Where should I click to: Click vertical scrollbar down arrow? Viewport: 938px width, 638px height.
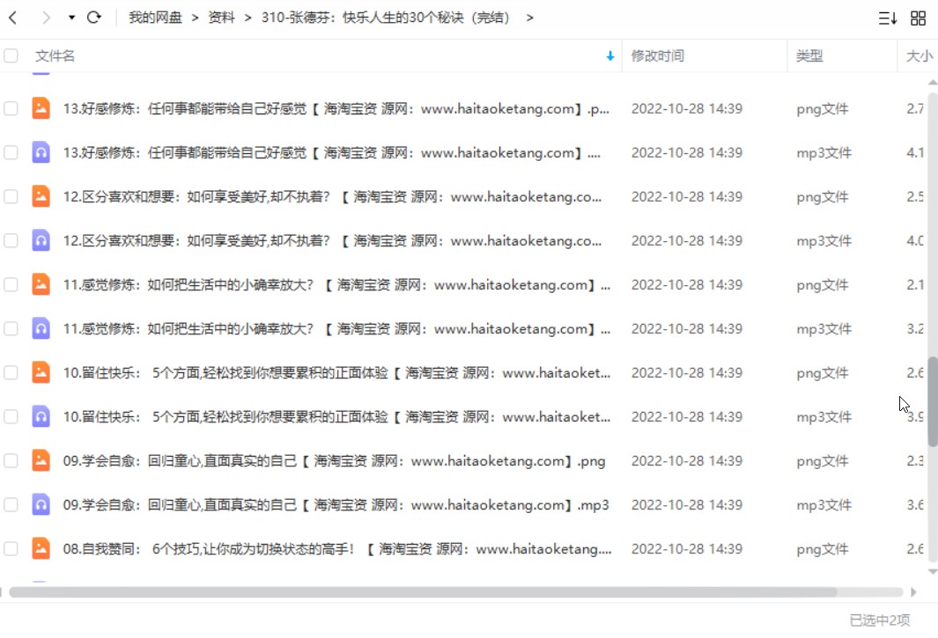[933, 572]
